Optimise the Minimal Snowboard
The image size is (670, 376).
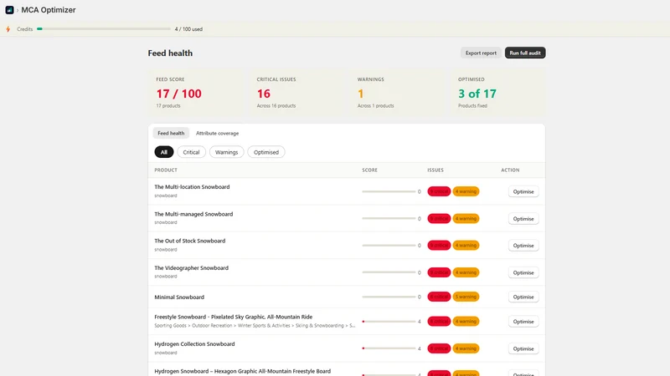click(523, 297)
